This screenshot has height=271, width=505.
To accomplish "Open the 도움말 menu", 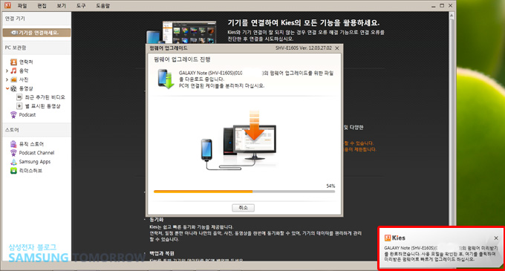I will point(102,6).
